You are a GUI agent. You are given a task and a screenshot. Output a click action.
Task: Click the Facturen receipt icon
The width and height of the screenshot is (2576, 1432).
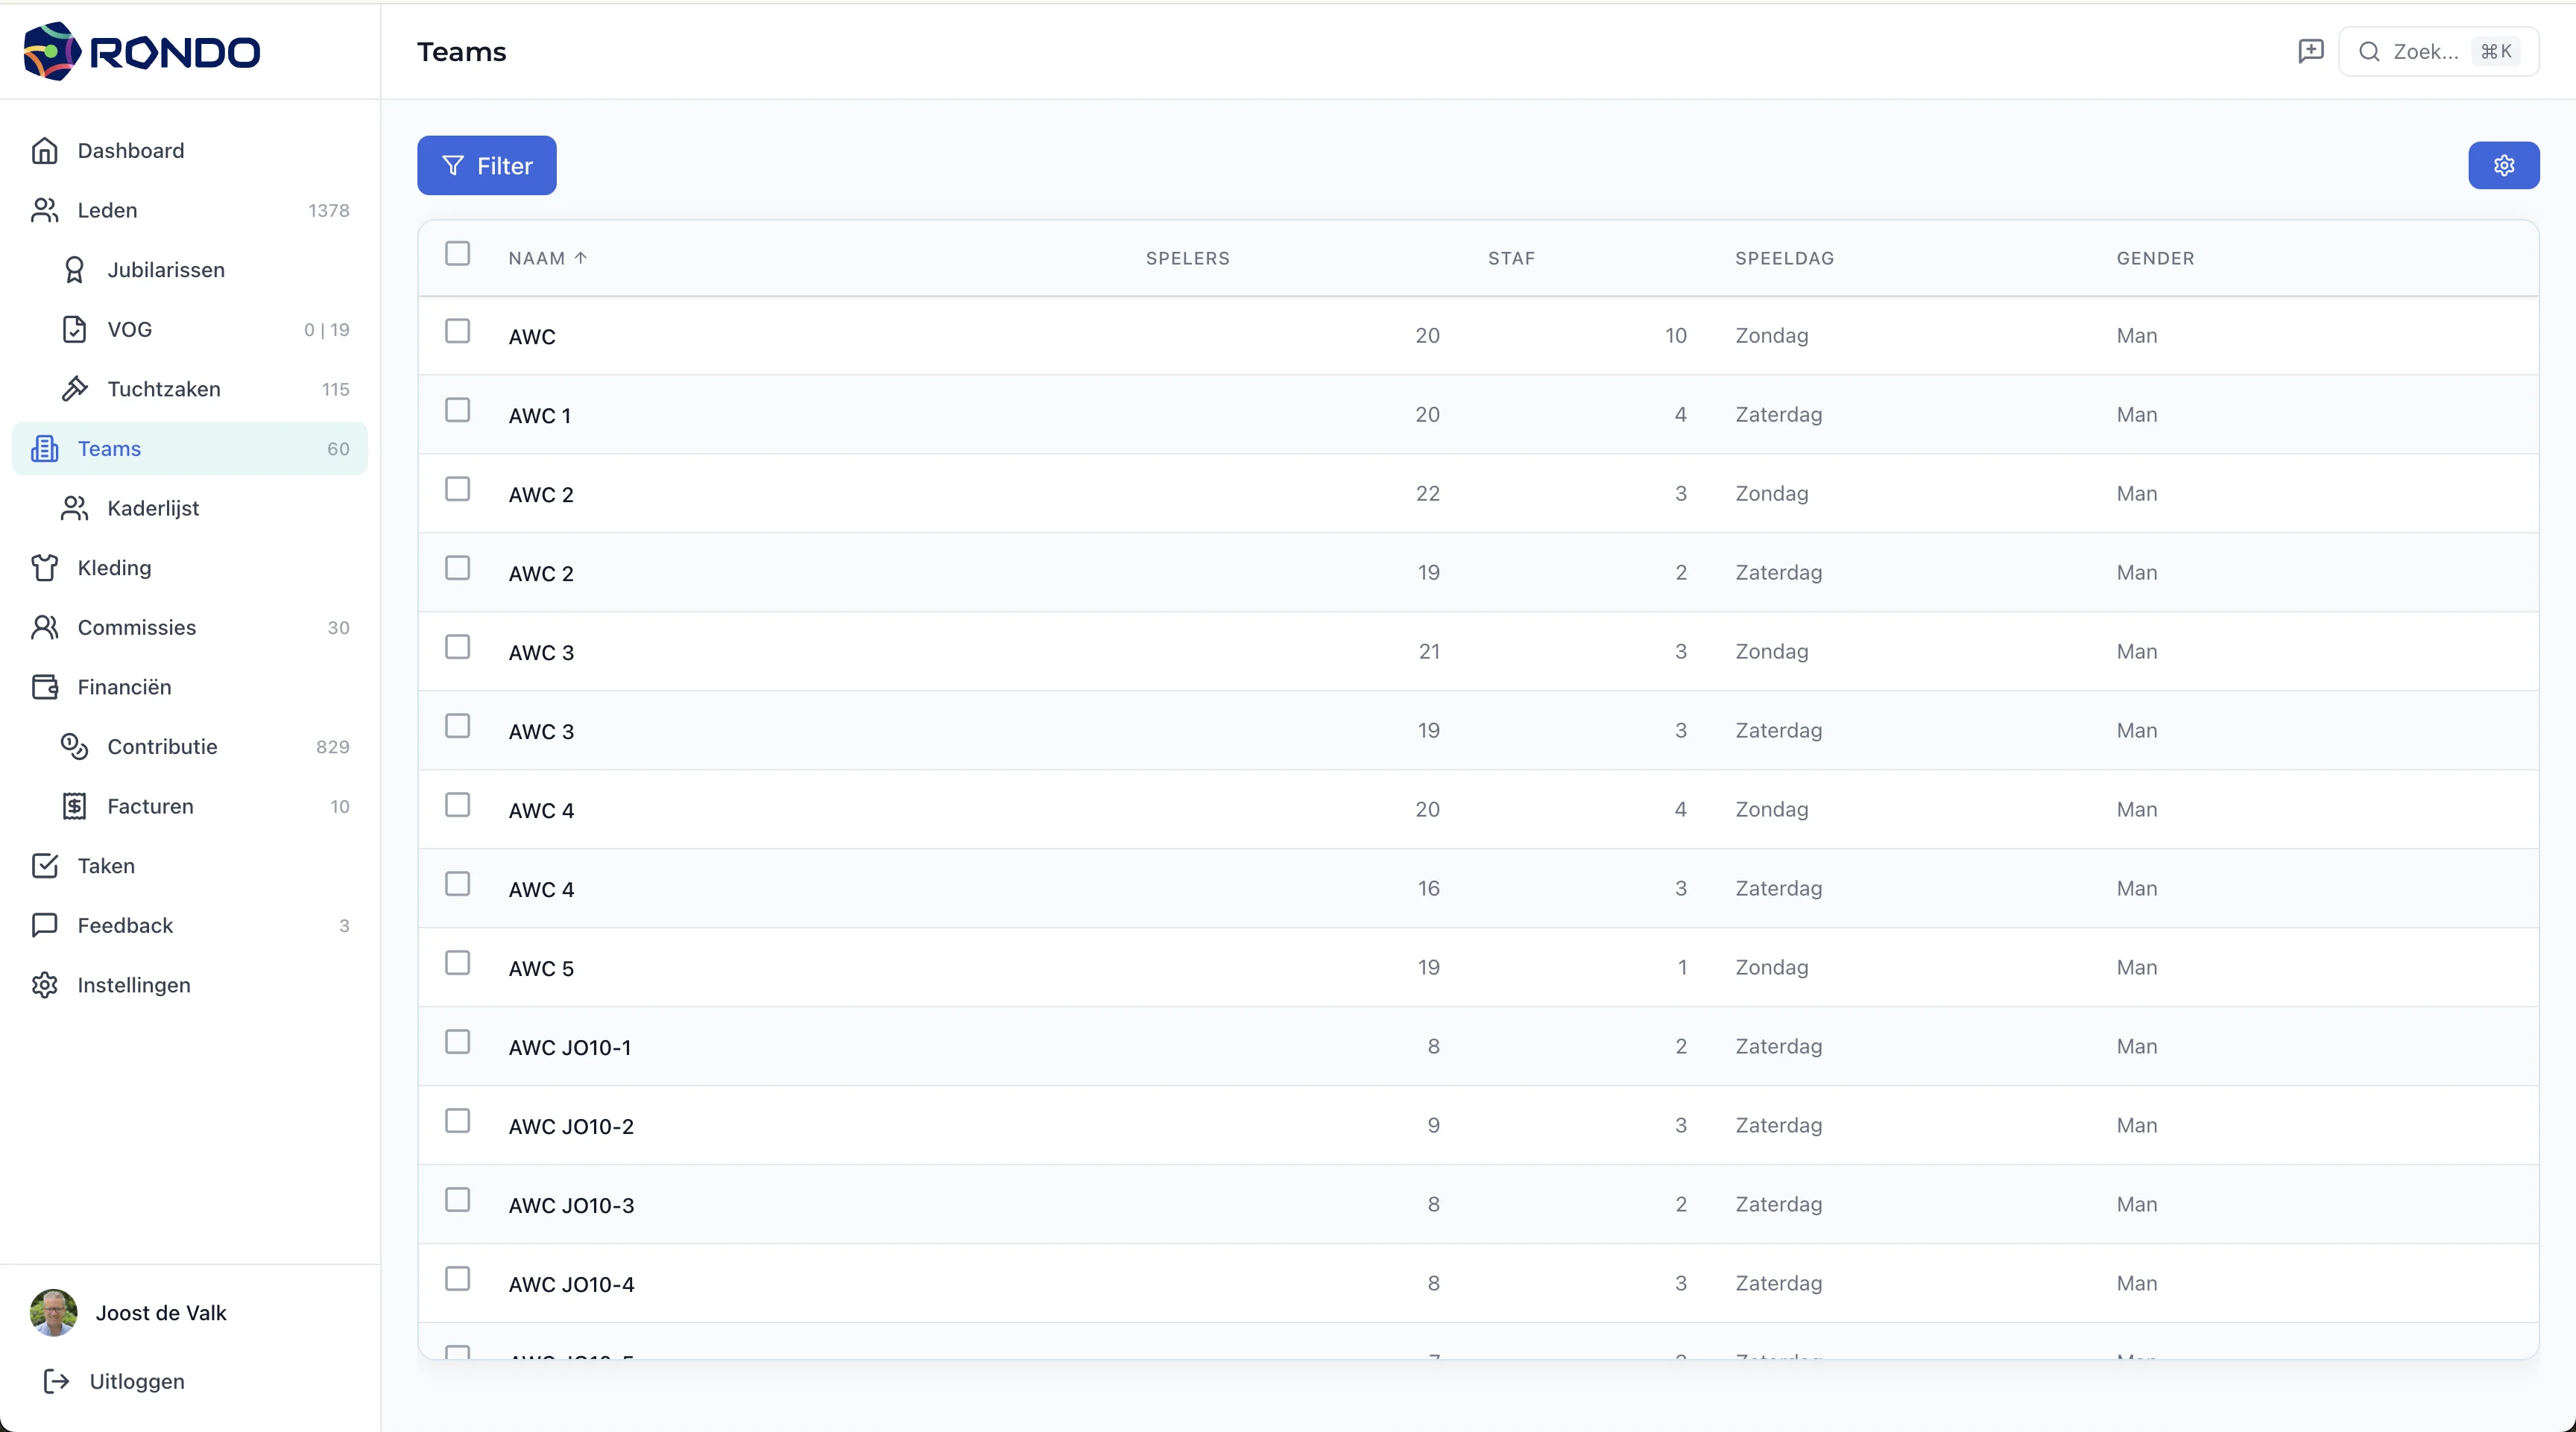74,806
